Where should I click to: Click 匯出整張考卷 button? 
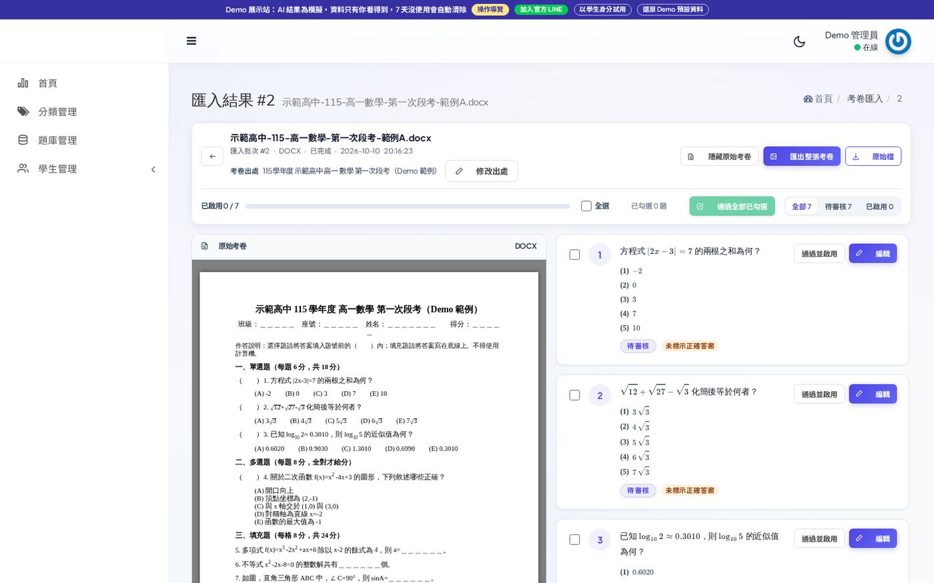pyautogui.click(x=802, y=157)
